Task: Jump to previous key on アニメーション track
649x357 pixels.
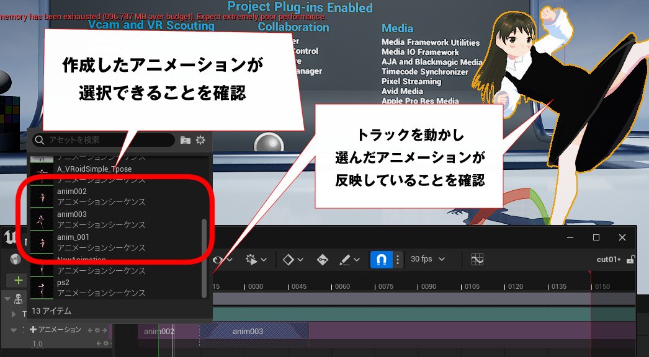Action: point(90,330)
